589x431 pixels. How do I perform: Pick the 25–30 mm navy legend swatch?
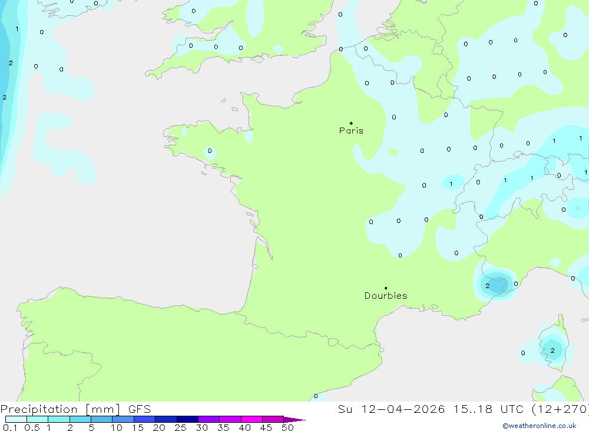pos(187,419)
